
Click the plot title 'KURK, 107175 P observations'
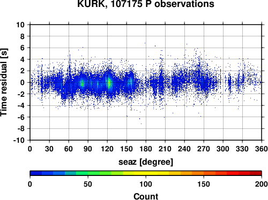[x=146, y=4]
